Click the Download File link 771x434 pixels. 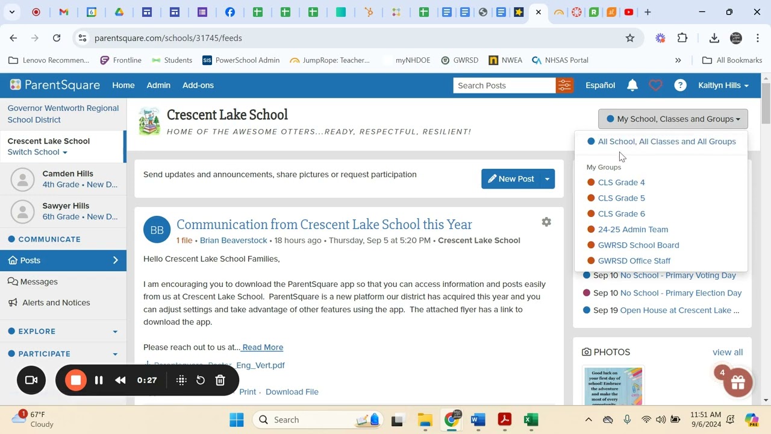point(292,392)
